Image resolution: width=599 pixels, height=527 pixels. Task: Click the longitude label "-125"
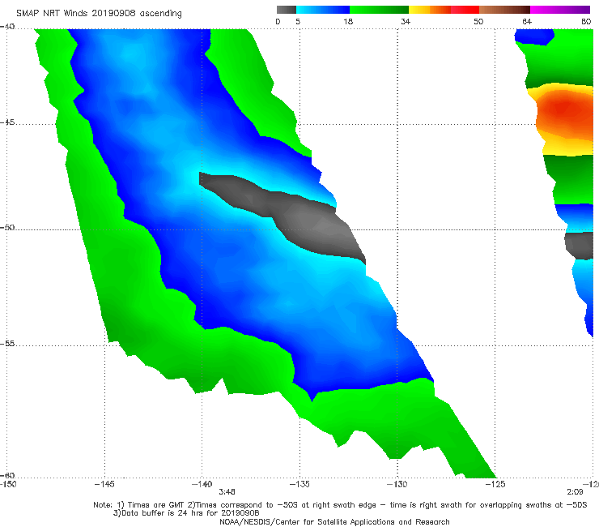coord(495,484)
